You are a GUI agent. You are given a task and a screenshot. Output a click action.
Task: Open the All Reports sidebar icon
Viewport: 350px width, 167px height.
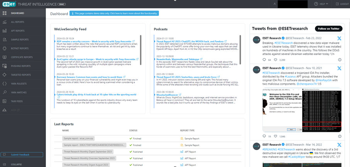5,22
